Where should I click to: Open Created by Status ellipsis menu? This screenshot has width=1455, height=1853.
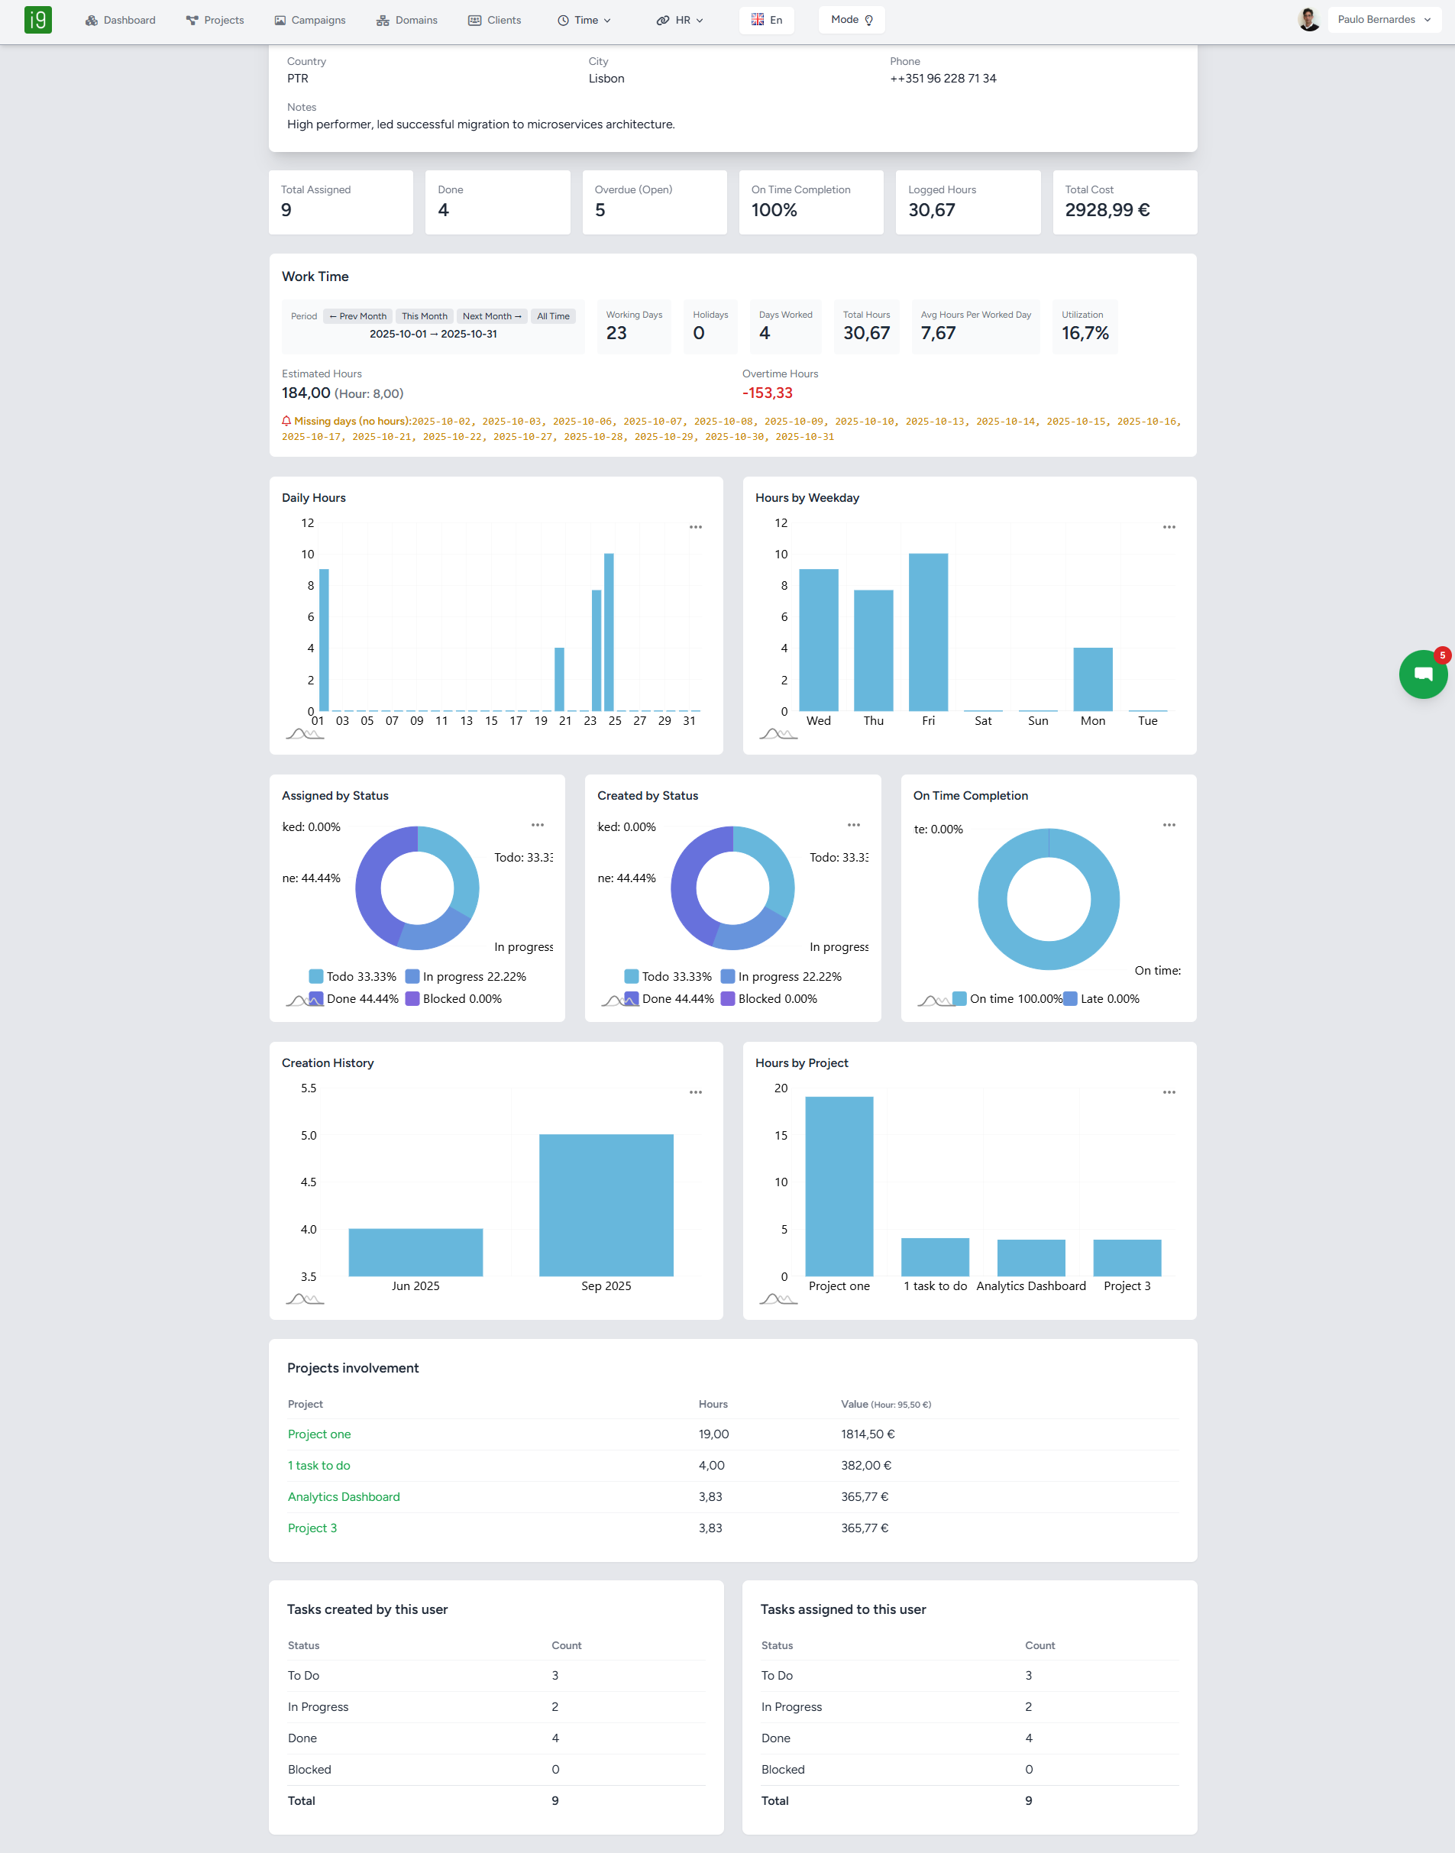click(x=852, y=825)
